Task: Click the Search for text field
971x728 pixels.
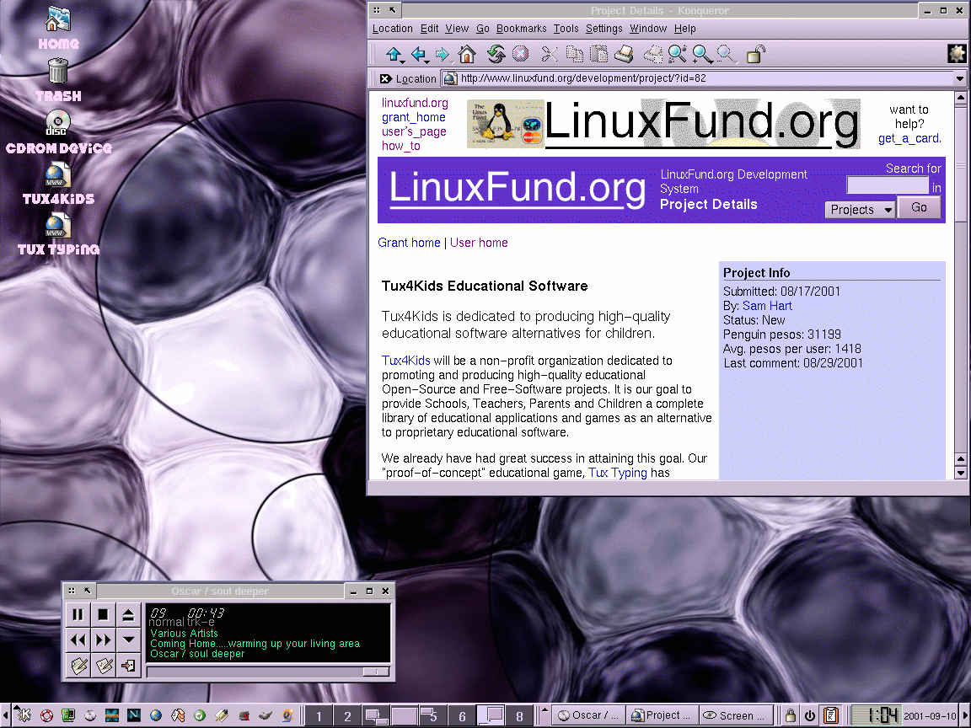Action: coord(888,185)
